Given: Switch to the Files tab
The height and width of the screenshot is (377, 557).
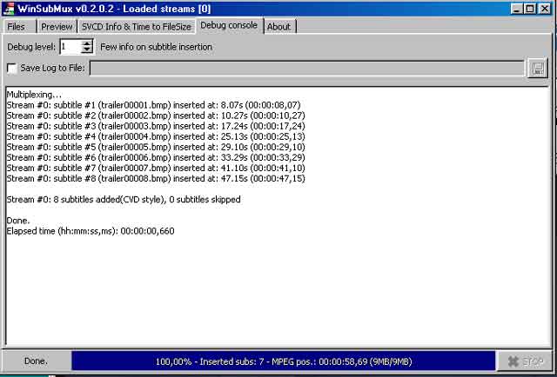Looking at the screenshot, I should coord(17,27).
